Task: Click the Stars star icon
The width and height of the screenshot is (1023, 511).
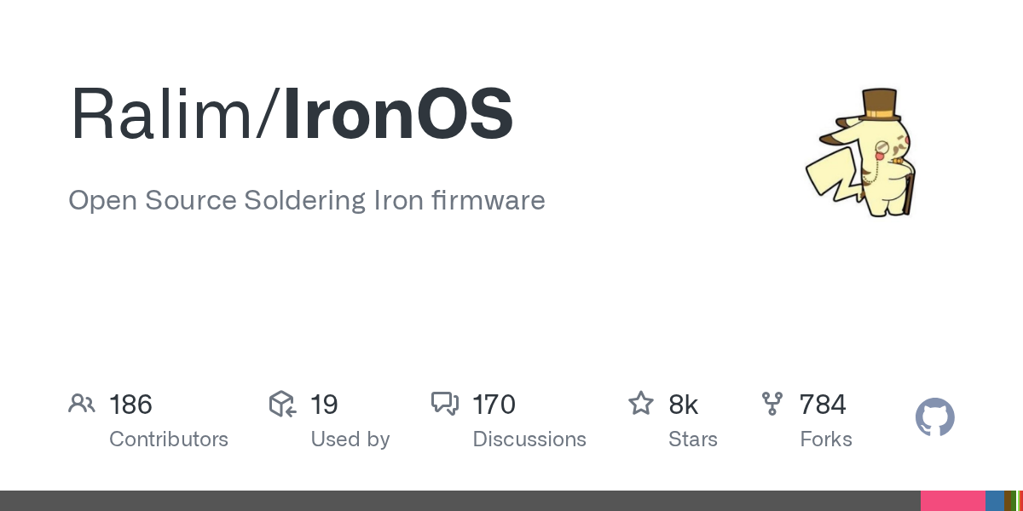Action: [640, 404]
